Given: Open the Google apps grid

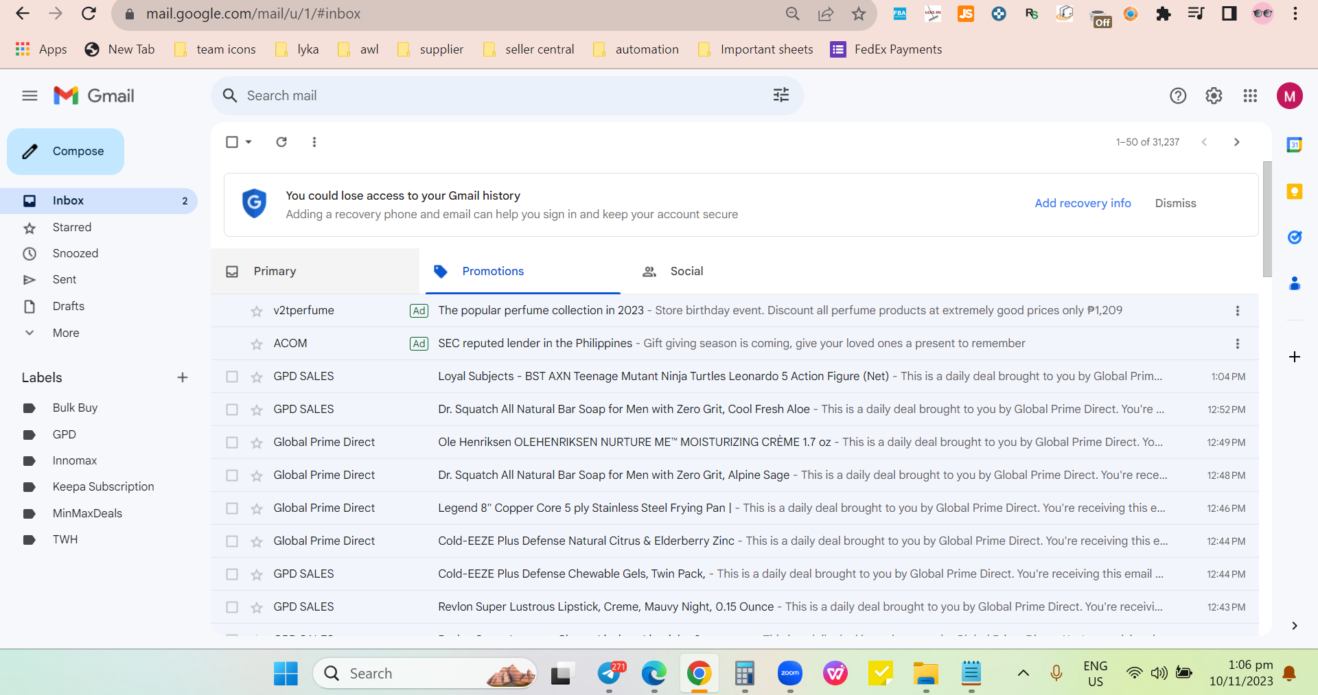Looking at the screenshot, I should [1250, 96].
